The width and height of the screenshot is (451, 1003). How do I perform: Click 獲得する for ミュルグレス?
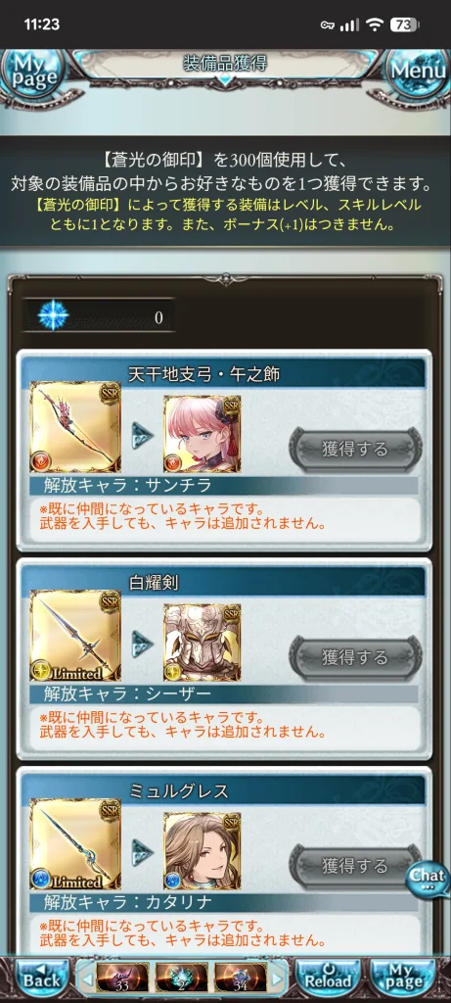click(355, 866)
